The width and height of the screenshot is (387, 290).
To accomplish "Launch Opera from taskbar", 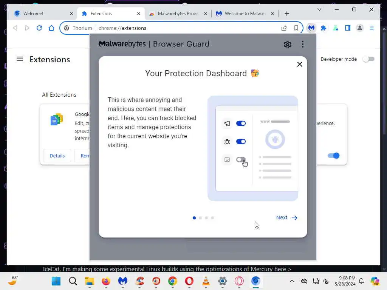I will pyautogui.click(x=189, y=281).
